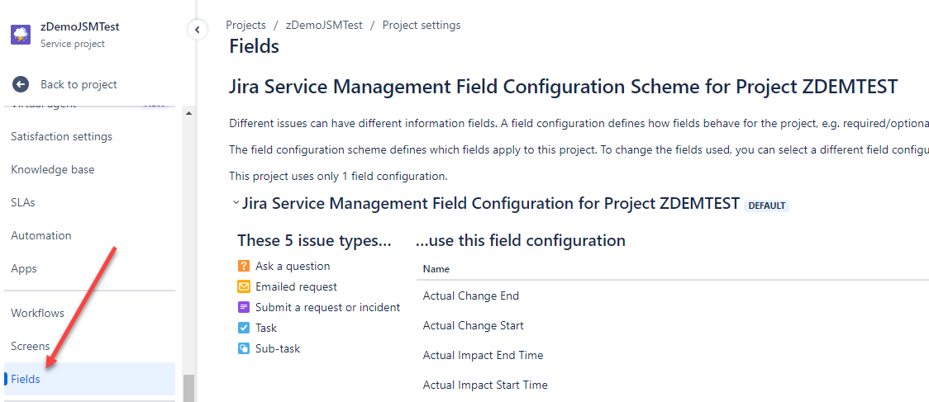
Task: Open Knowledge base settings
Action: [x=53, y=169]
